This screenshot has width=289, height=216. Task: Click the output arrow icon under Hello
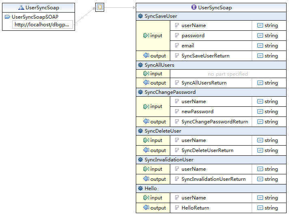point(146,208)
